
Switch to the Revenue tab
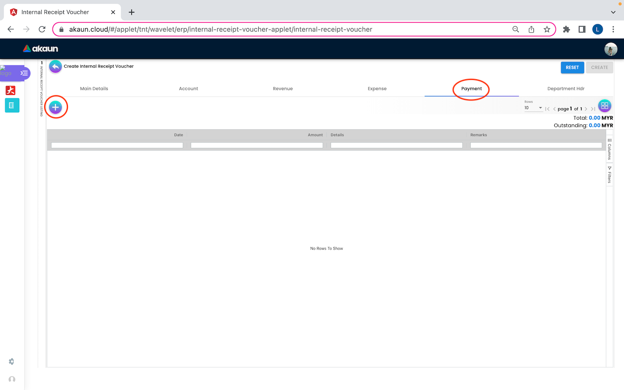coord(283,88)
